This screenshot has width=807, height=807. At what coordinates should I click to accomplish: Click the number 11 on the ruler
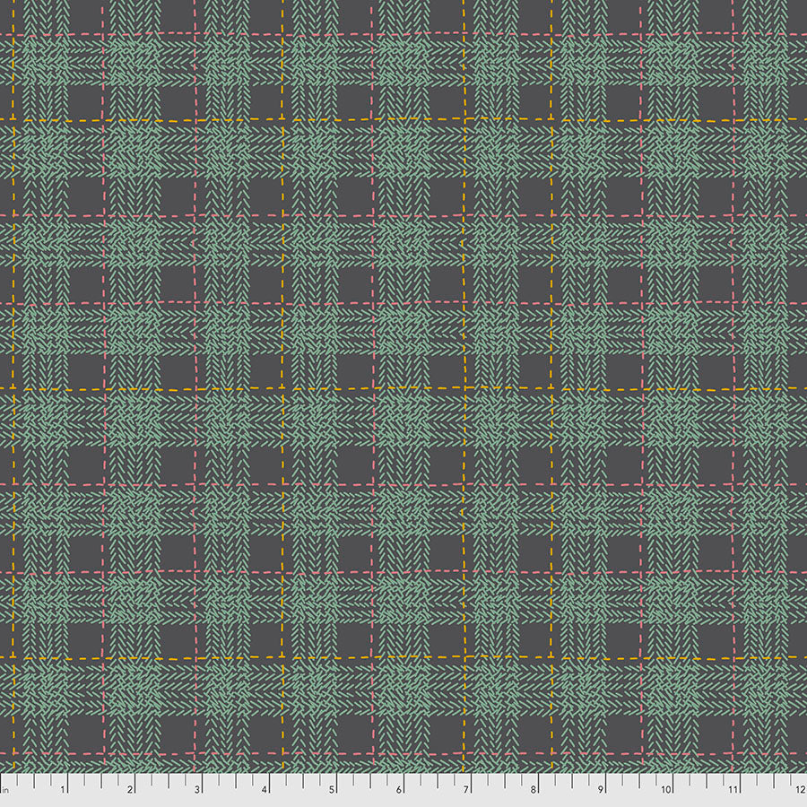(733, 791)
